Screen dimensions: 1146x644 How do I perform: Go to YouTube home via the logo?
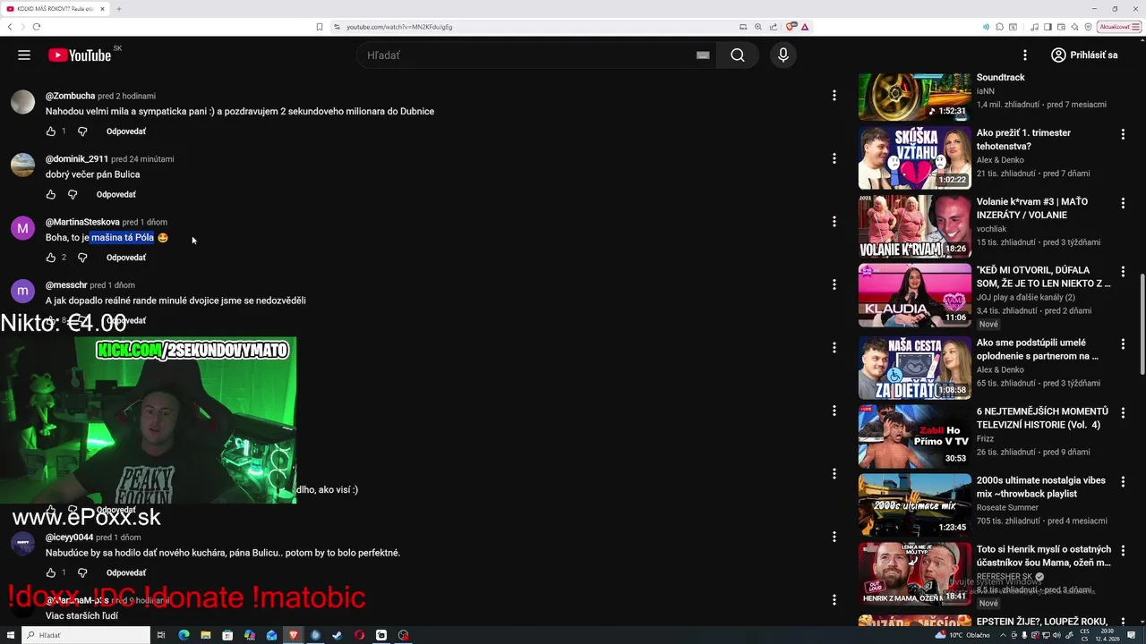(x=80, y=55)
